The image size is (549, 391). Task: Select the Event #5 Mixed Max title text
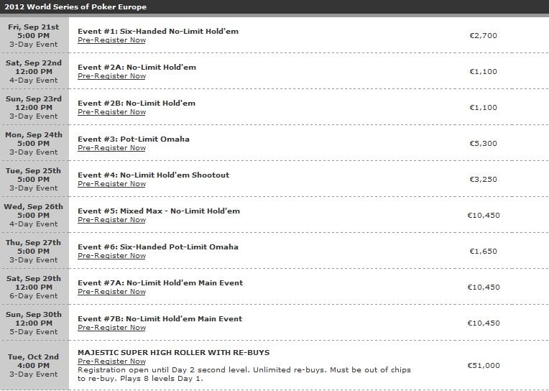tap(159, 211)
